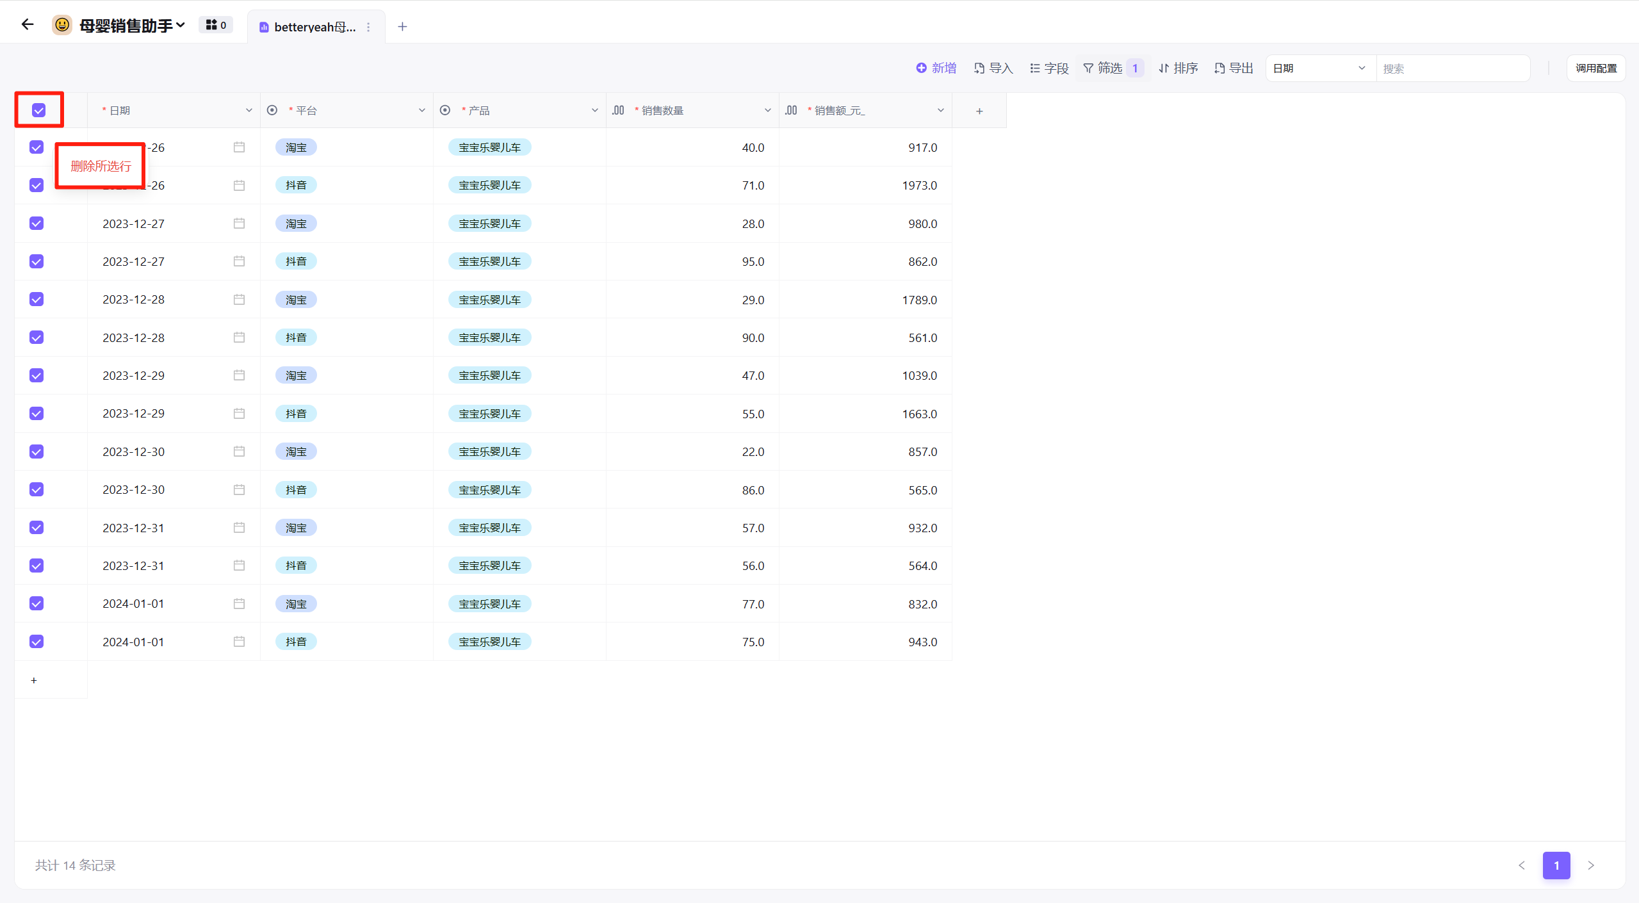Click the 新增 add record button
The height and width of the screenshot is (903, 1639).
tap(936, 68)
